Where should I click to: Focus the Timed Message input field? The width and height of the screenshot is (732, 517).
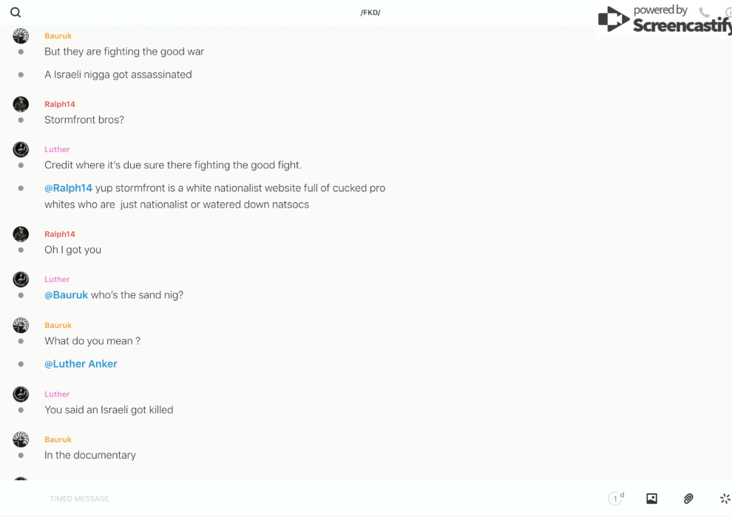[x=222, y=499]
